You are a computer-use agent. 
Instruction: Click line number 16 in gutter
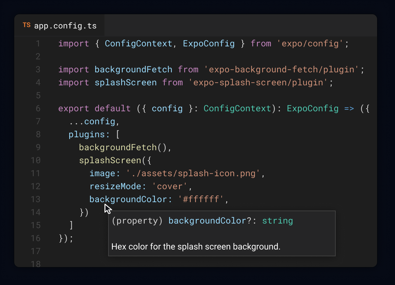coord(36,238)
